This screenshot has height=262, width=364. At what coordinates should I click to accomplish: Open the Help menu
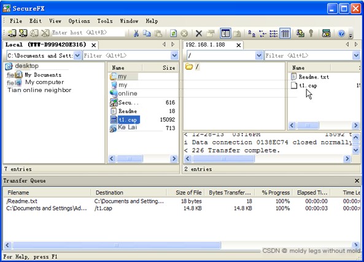point(152,21)
